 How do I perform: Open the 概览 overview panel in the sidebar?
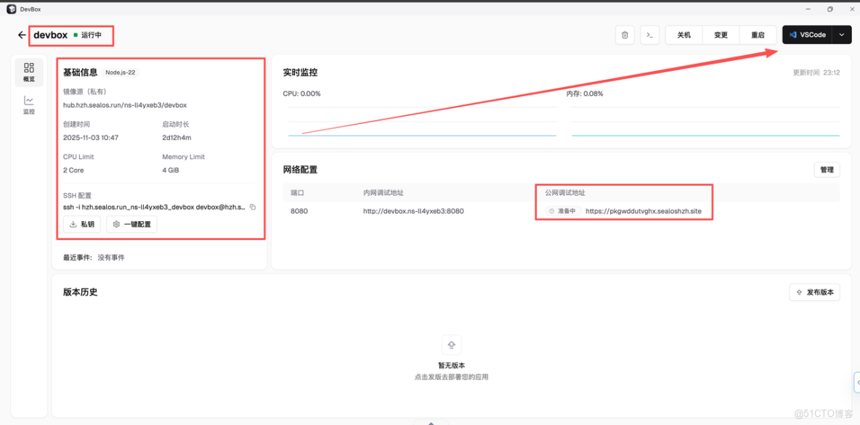(x=29, y=73)
